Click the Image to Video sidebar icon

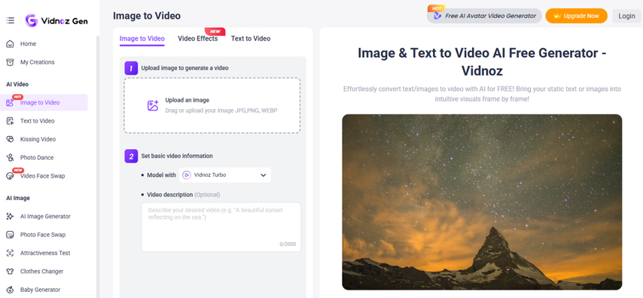point(11,102)
